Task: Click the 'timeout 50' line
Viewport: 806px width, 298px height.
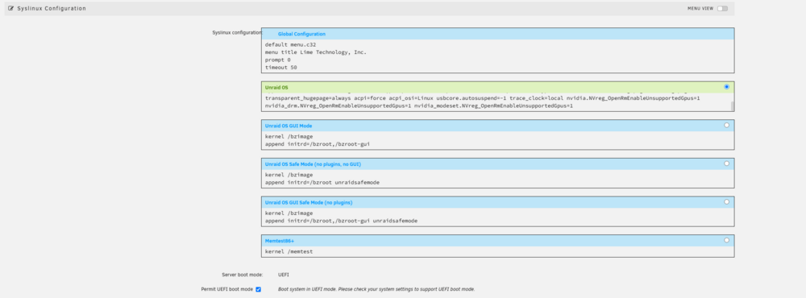Action: pos(281,68)
